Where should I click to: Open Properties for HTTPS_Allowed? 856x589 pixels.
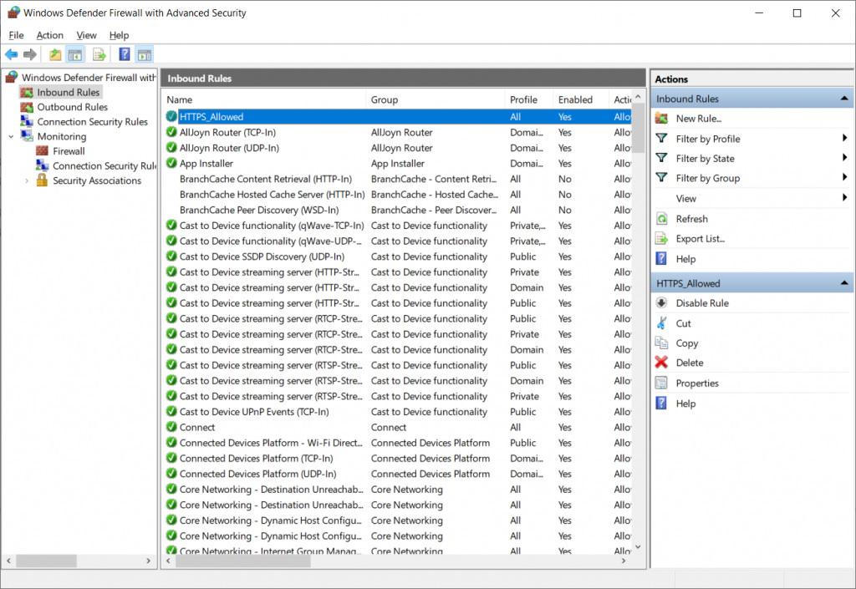tap(697, 383)
